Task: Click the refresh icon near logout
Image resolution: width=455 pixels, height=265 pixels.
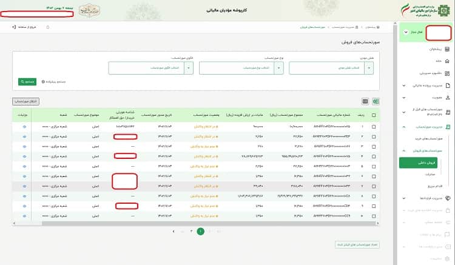Action: 48,27
